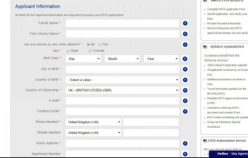
Task: Open help icon next to E-mail field
Action: [x=186, y=101]
